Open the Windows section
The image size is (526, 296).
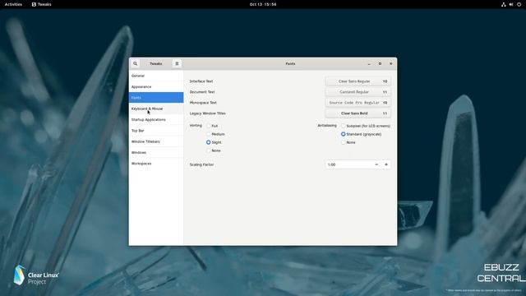click(156, 152)
